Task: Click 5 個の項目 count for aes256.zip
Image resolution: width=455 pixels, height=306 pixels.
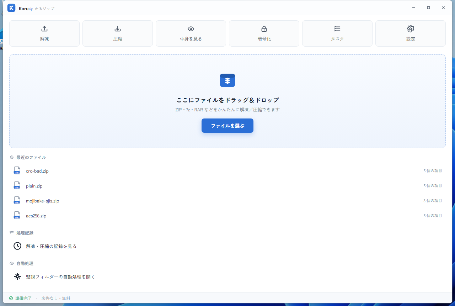Action: (x=433, y=216)
